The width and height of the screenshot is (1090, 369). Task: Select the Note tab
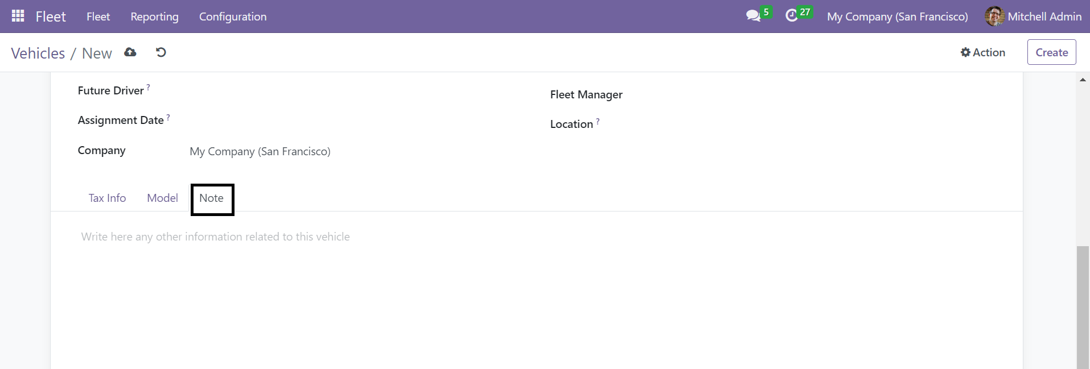point(212,199)
